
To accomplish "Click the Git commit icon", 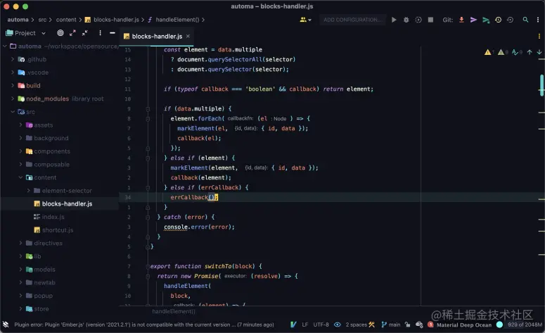I will [x=473, y=20].
